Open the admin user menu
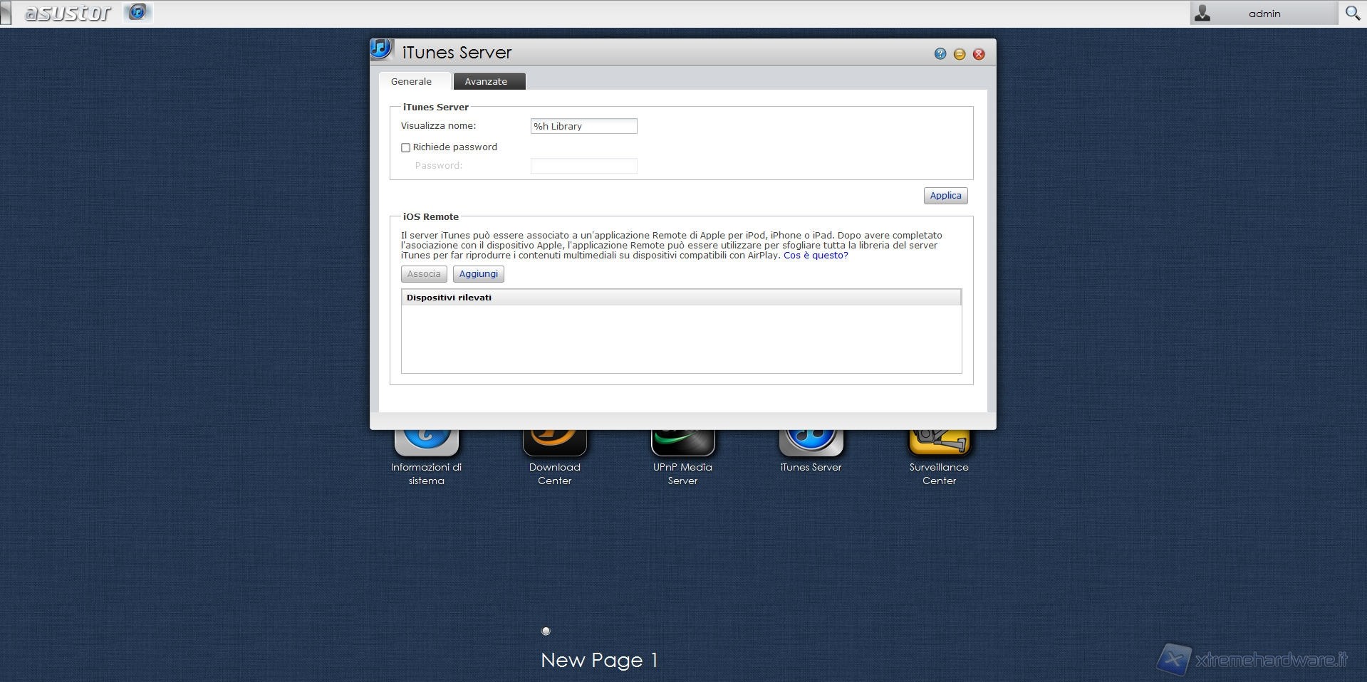This screenshot has height=682, width=1367. click(x=1263, y=14)
